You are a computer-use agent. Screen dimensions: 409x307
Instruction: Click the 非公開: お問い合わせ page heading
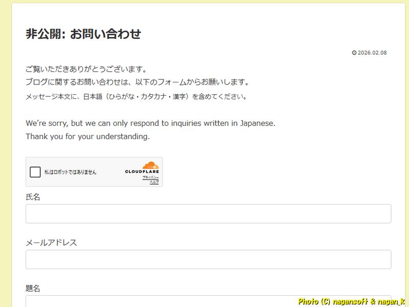coord(83,34)
